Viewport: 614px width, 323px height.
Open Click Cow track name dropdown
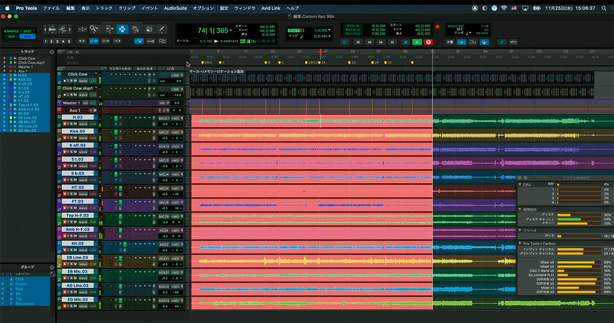(96, 74)
